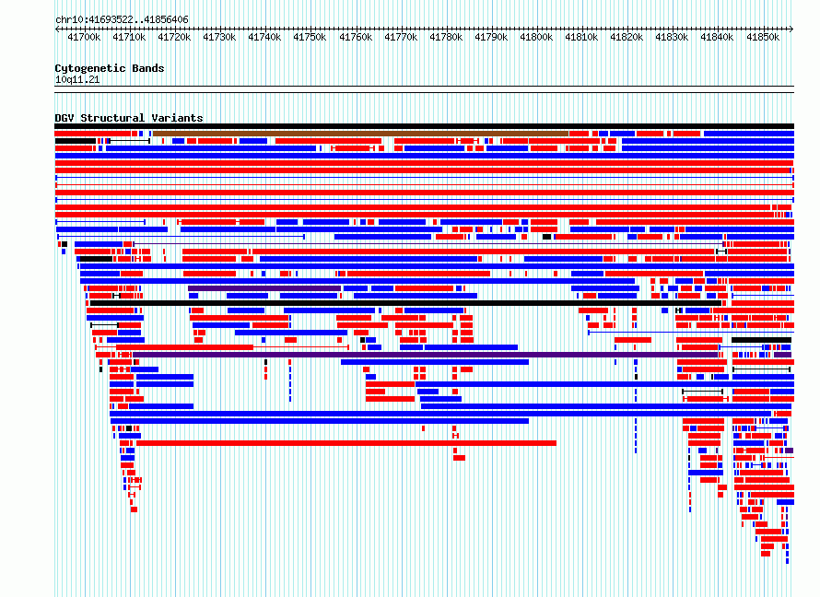820x597 pixels.
Task: Select the full-width black variant bar atop DGV track
Action: (x=424, y=126)
